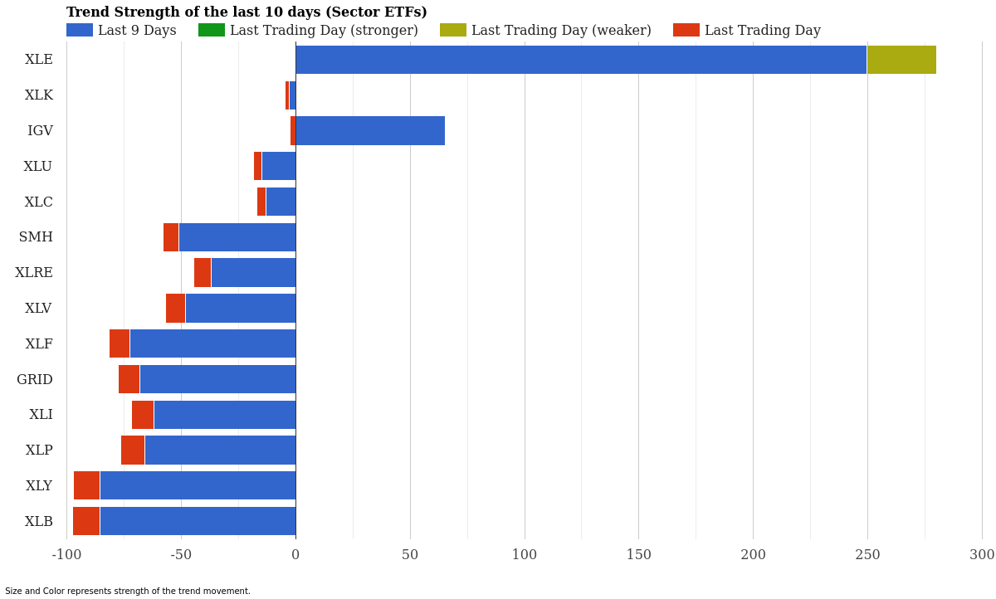Click the red segment of XLP bar
The width and height of the screenshot is (996, 599).
pos(133,450)
